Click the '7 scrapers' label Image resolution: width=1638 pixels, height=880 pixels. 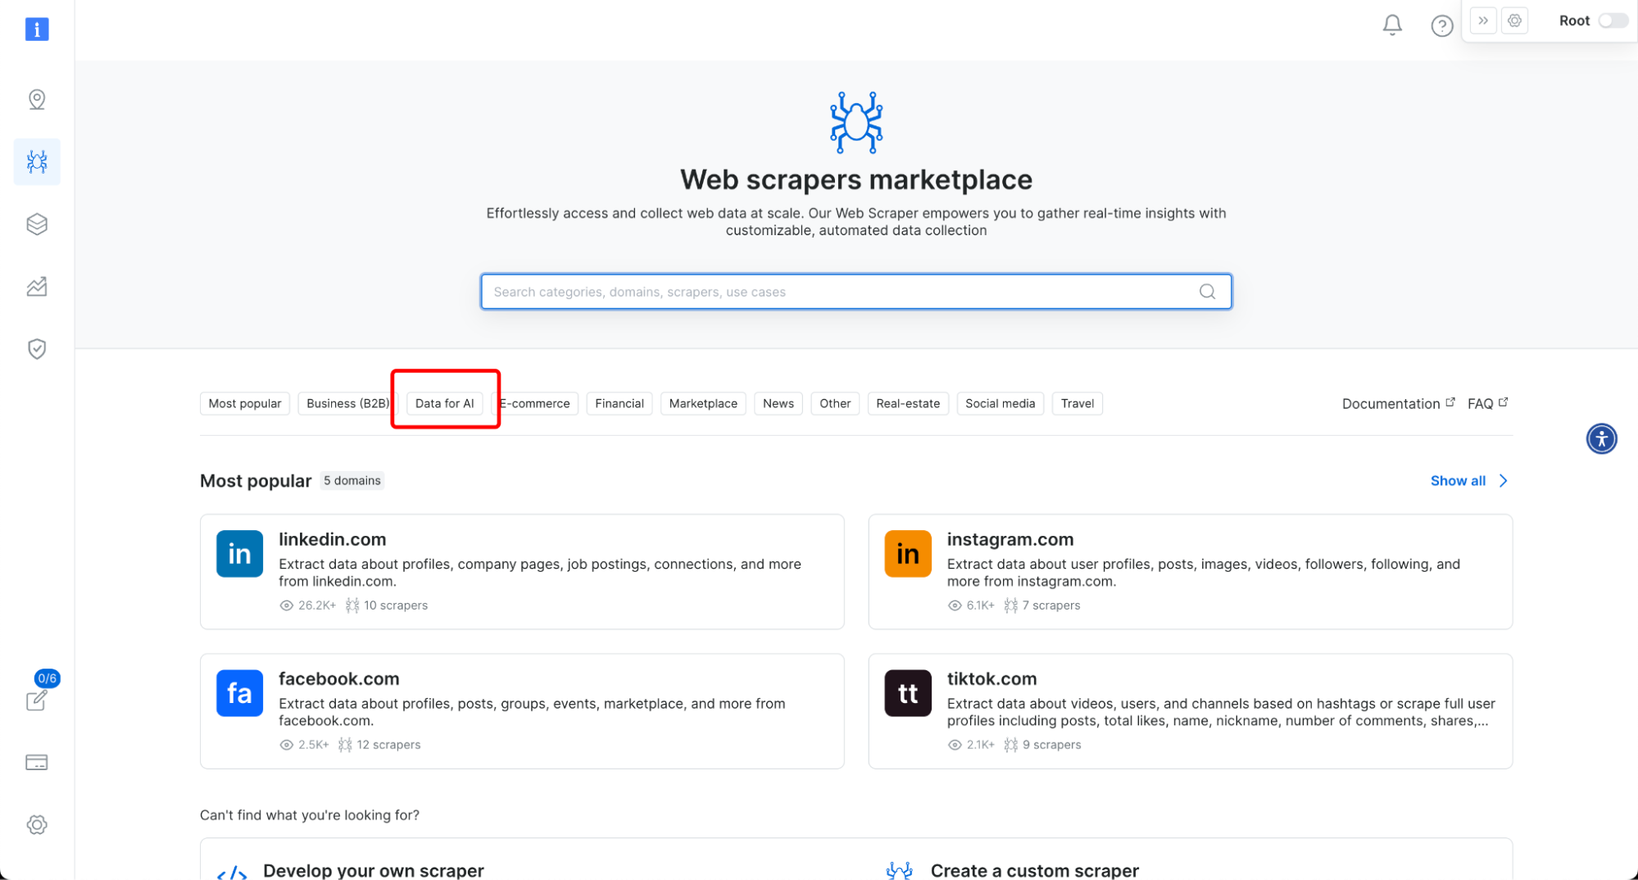[x=1050, y=606]
